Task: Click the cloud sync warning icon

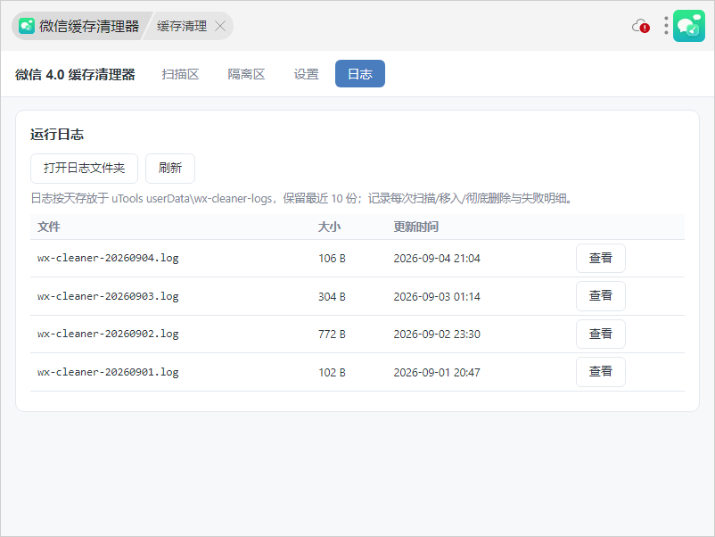Action: point(641,26)
